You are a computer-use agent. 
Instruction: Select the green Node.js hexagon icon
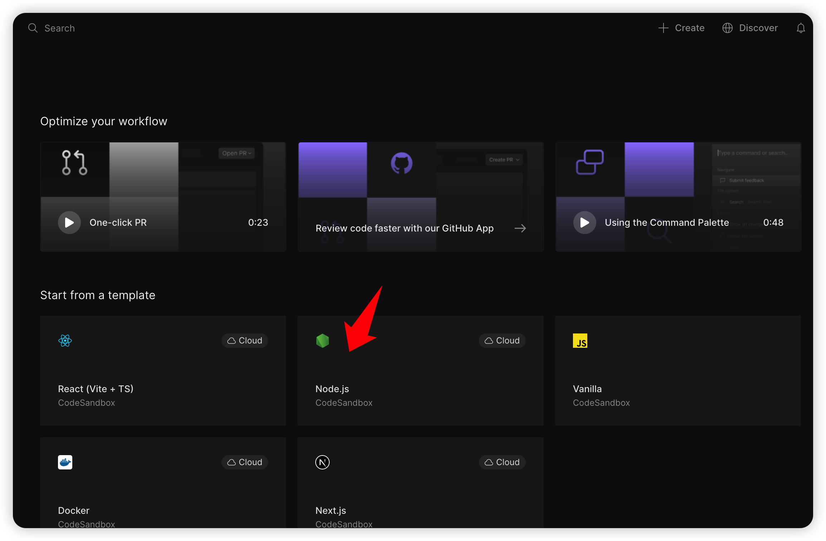(x=322, y=341)
